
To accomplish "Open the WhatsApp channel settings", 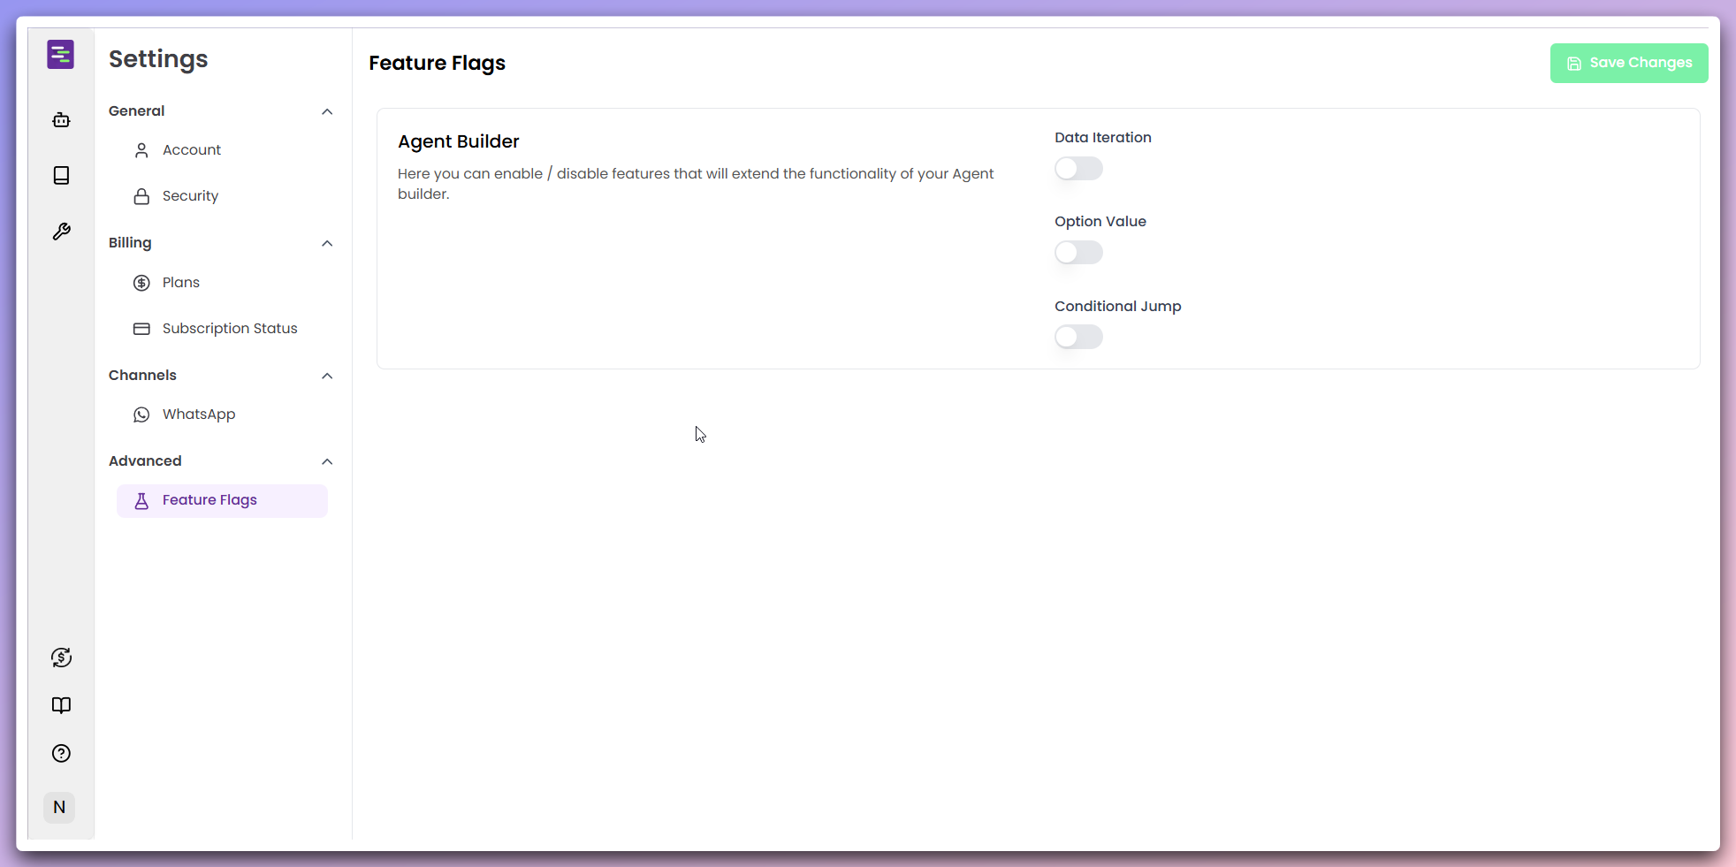I will pos(198,414).
